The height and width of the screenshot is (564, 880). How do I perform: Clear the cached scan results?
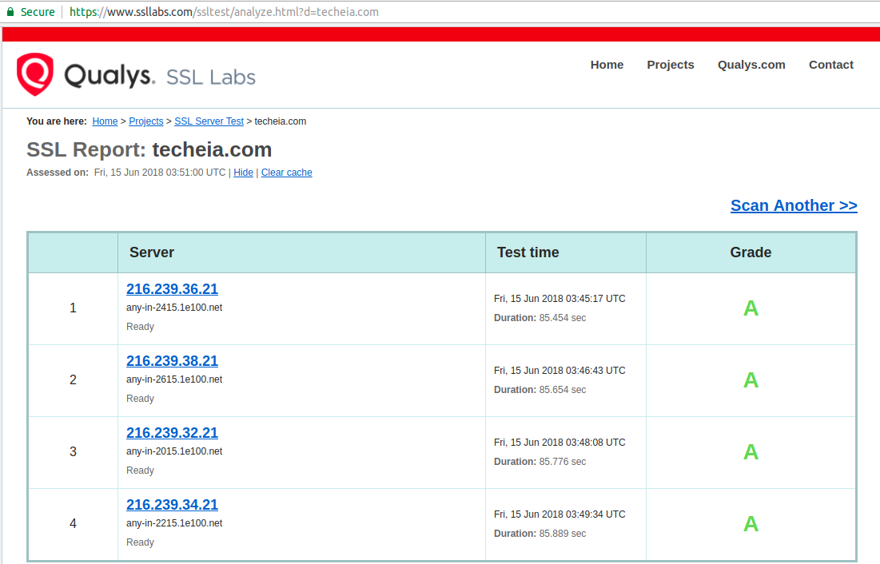pyautogui.click(x=286, y=173)
